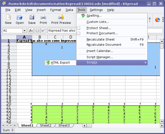Close the open Tools menu
Viewport: 165px width, 134px height.
[x=82, y=10]
